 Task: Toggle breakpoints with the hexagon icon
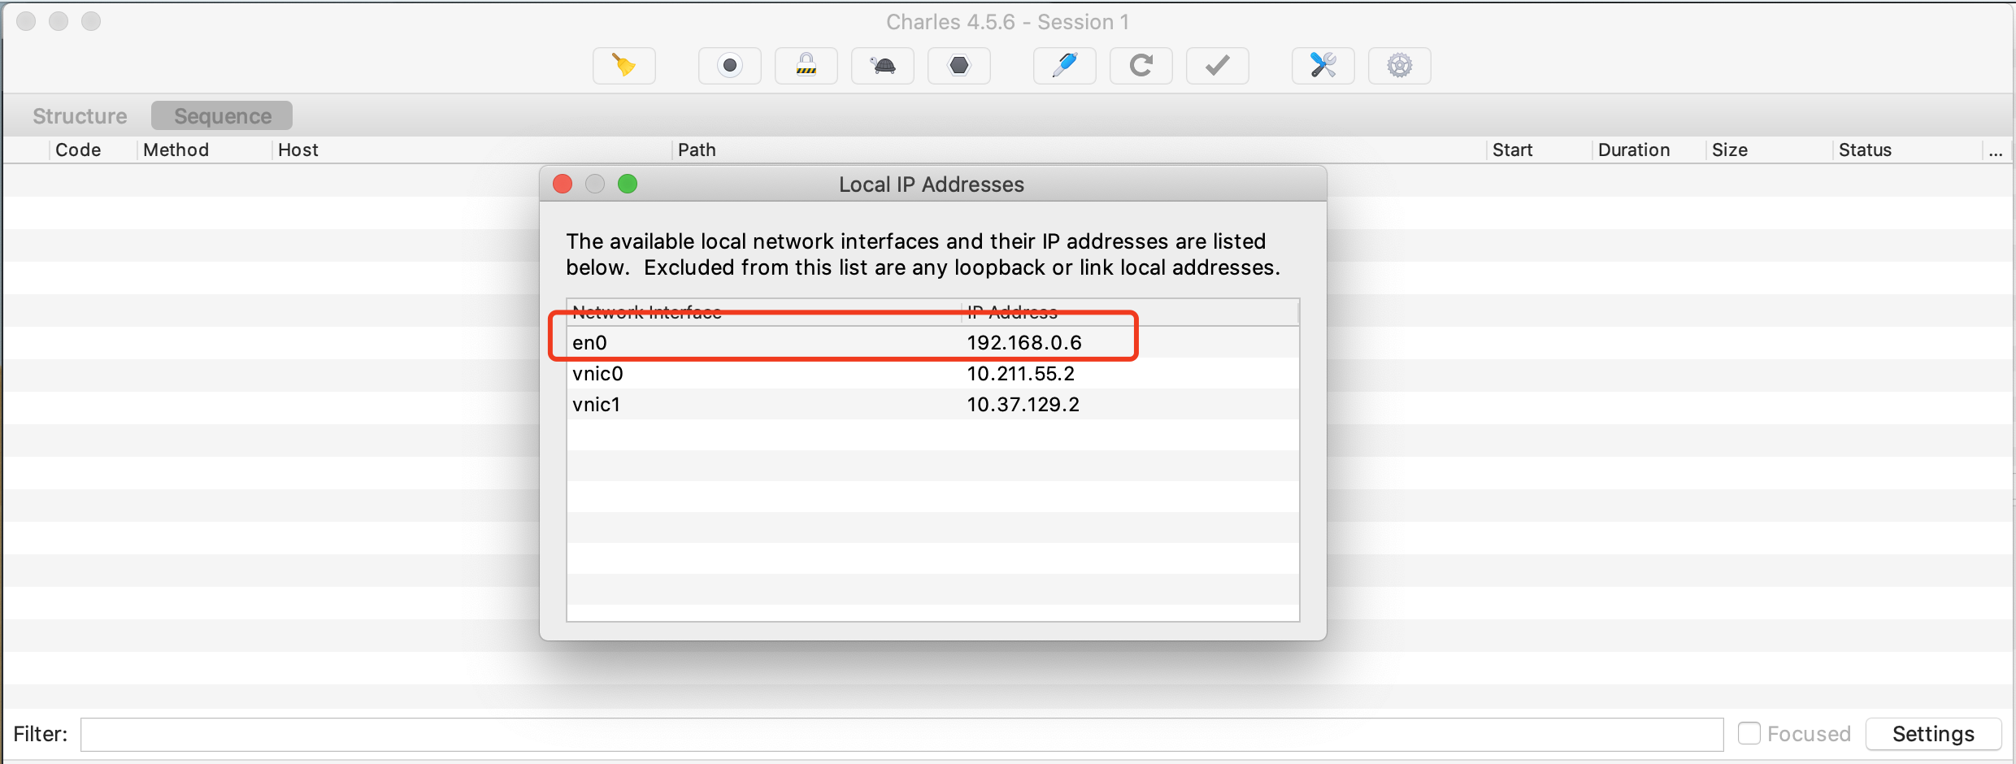coord(959,66)
